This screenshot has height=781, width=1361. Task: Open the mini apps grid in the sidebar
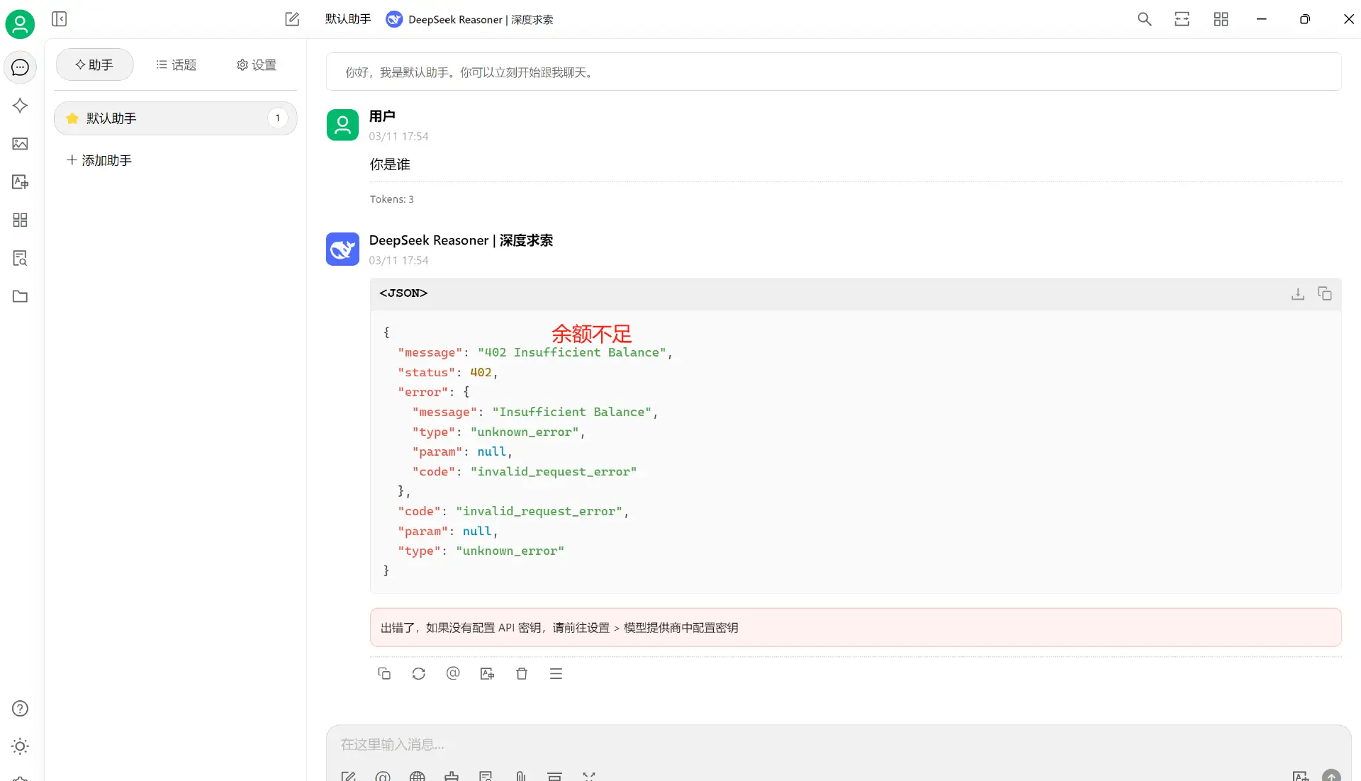tap(20, 220)
